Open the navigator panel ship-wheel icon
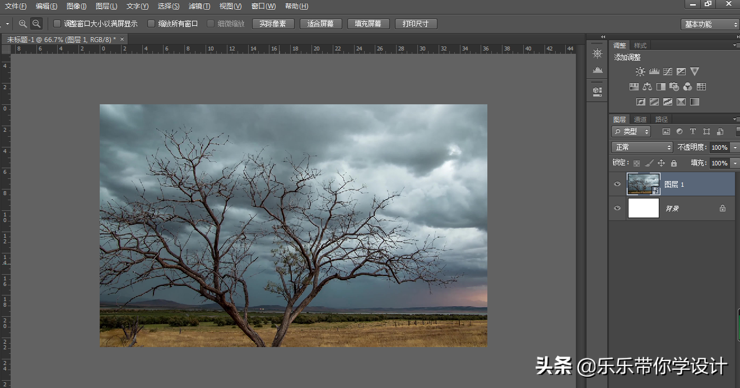740x388 pixels. coord(598,53)
